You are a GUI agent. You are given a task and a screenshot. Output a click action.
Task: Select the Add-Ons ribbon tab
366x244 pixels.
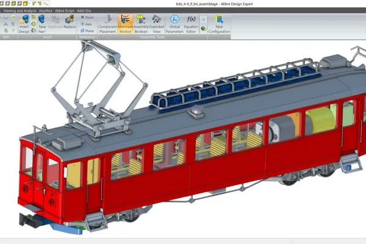click(84, 11)
